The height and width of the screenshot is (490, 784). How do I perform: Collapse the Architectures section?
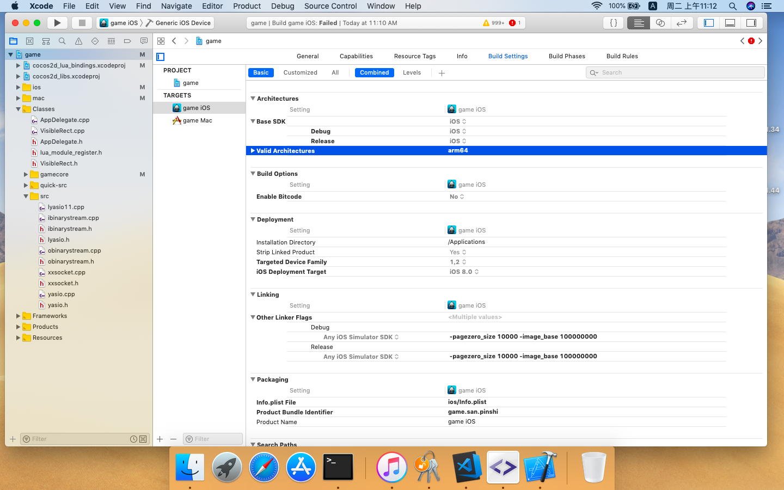(253, 99)
